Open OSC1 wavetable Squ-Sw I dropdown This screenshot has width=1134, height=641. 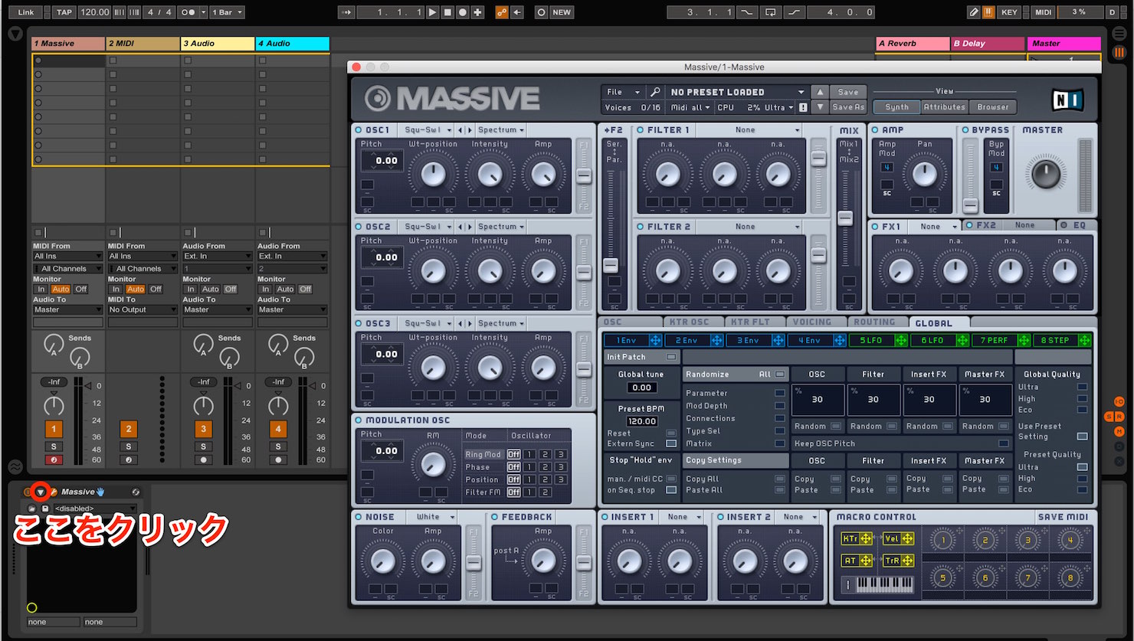point(427,130)
